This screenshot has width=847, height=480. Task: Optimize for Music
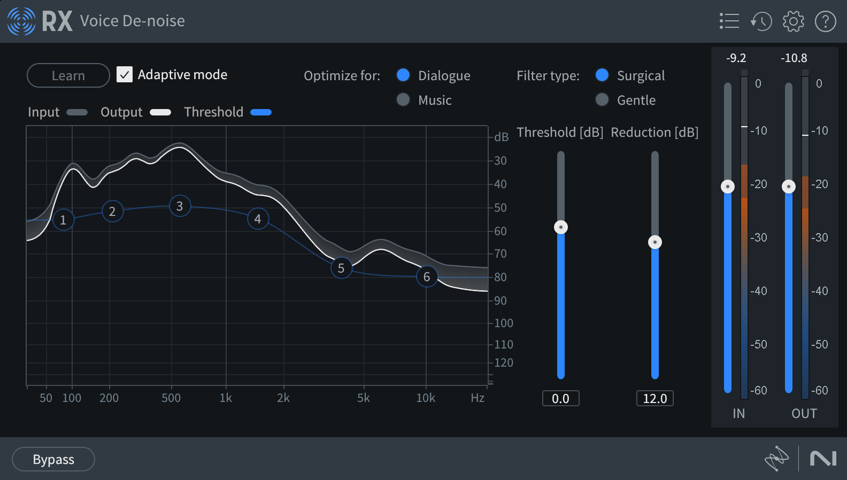403,100
